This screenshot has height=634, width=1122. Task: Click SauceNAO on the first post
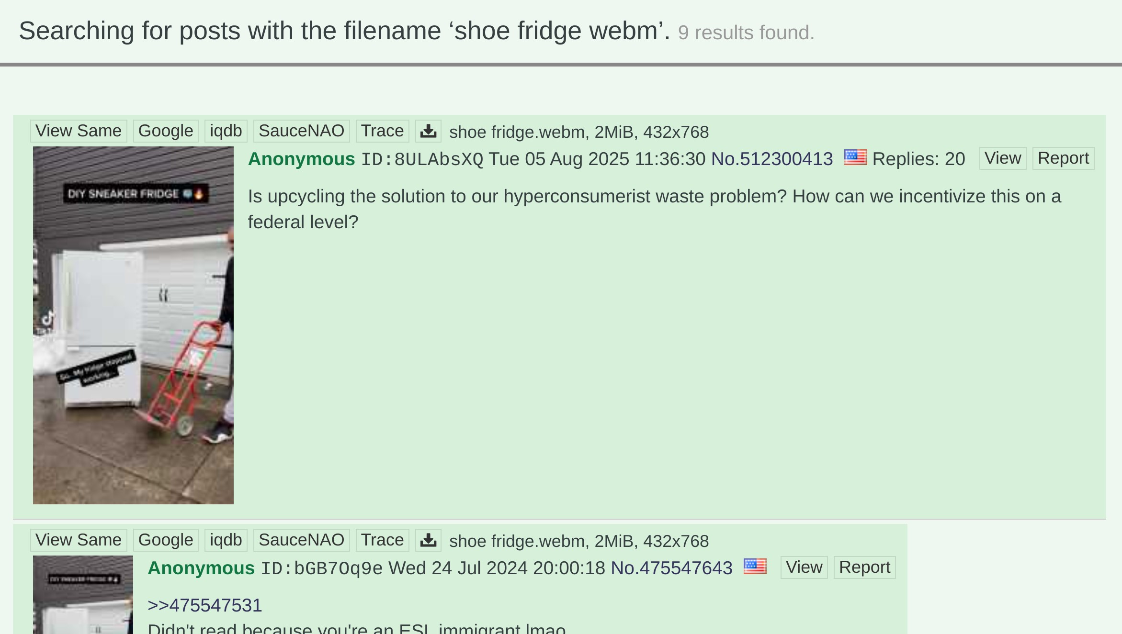[x=301, y=131]
